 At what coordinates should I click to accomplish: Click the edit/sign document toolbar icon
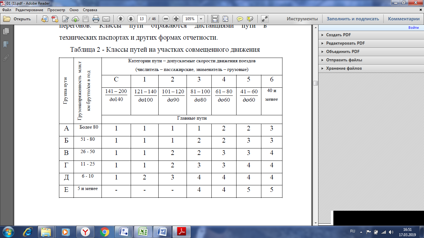tap(65, 19)
